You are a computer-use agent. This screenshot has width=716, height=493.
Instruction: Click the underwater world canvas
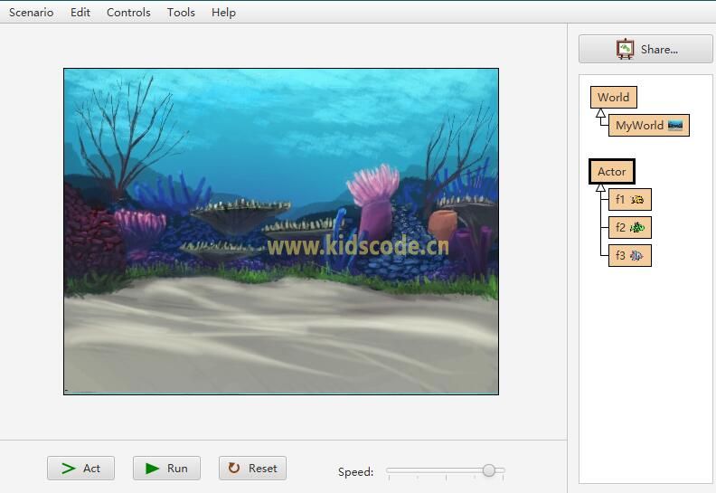[x=281, y=232]
